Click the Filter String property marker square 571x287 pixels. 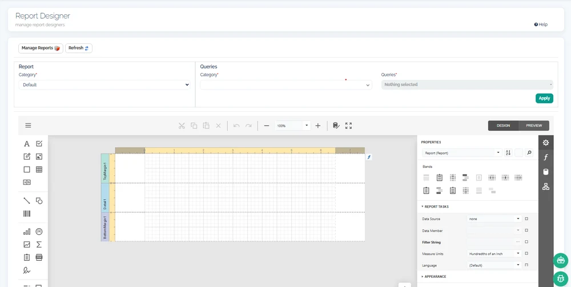526,242
